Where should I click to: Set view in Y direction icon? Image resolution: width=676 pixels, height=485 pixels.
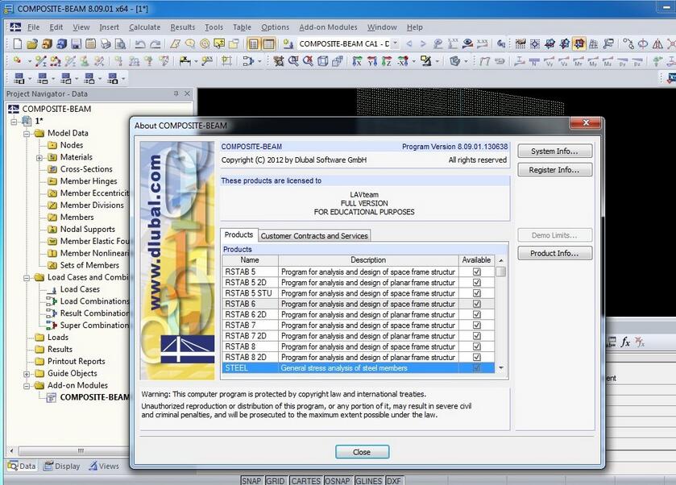pyautogui.click(x=371, y=61)
